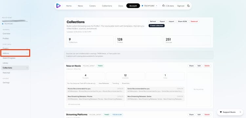Share the Now on Nuvio collection

tap(191, 66)
